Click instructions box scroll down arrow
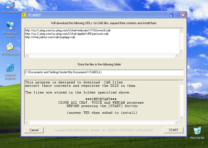The width and height of the screenshot is (208, 148). [x=181, y=118]
